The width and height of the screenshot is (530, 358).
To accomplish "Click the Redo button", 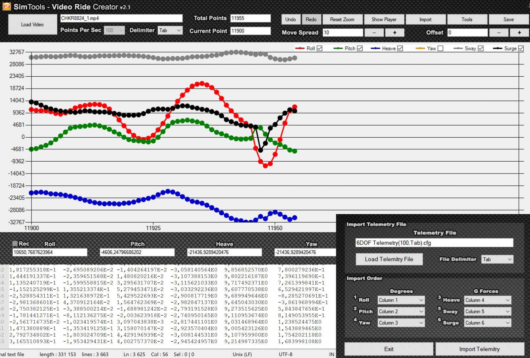I will (x=311, y=20).
